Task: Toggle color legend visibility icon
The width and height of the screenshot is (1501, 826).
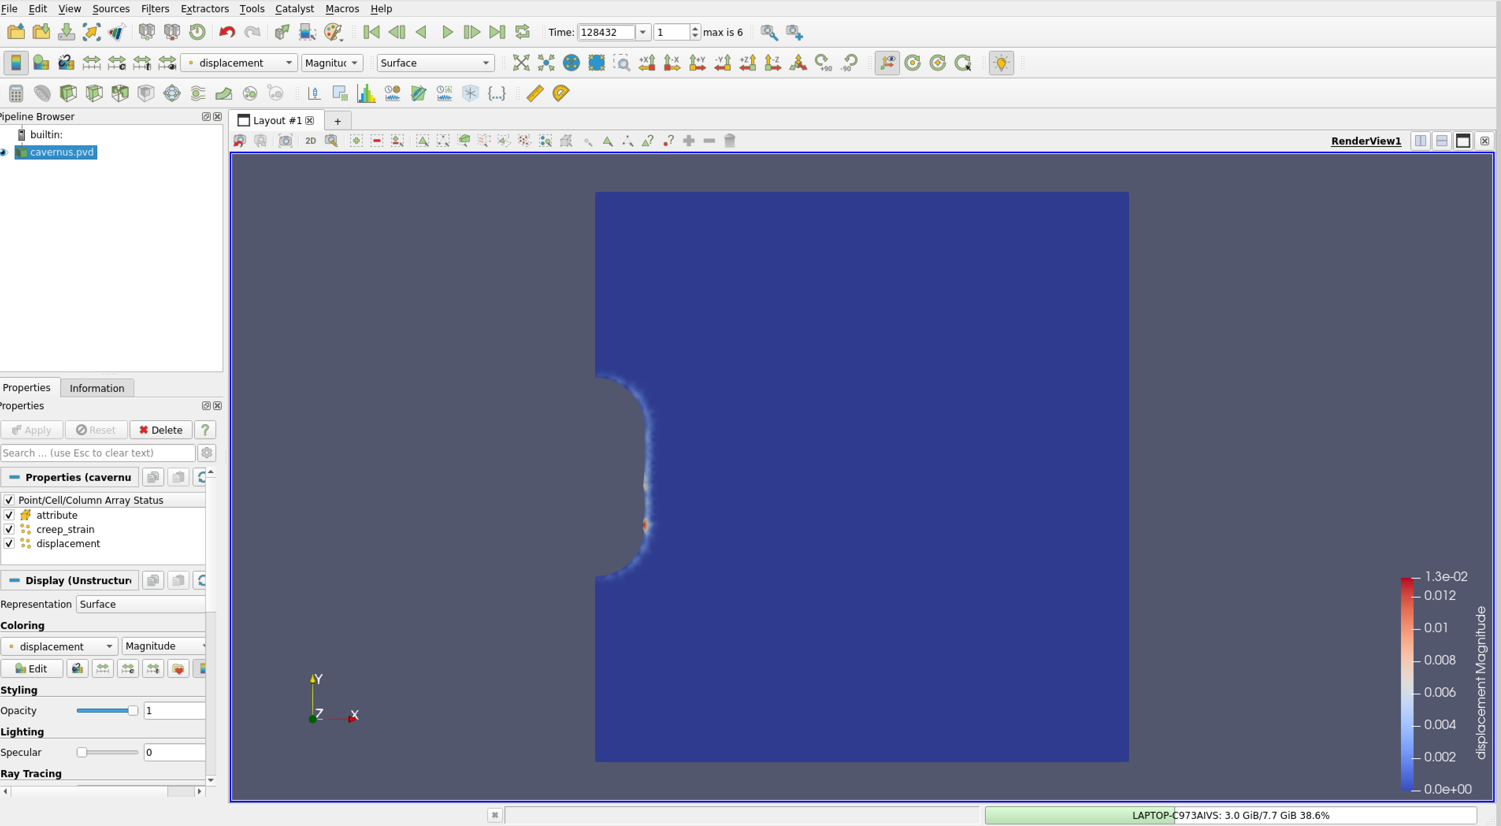Action: click(16, 62)
